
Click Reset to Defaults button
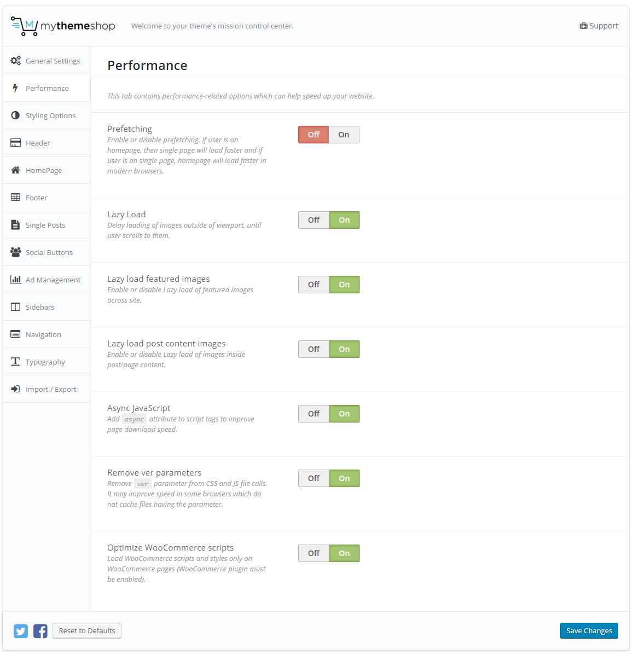(87, 630)
